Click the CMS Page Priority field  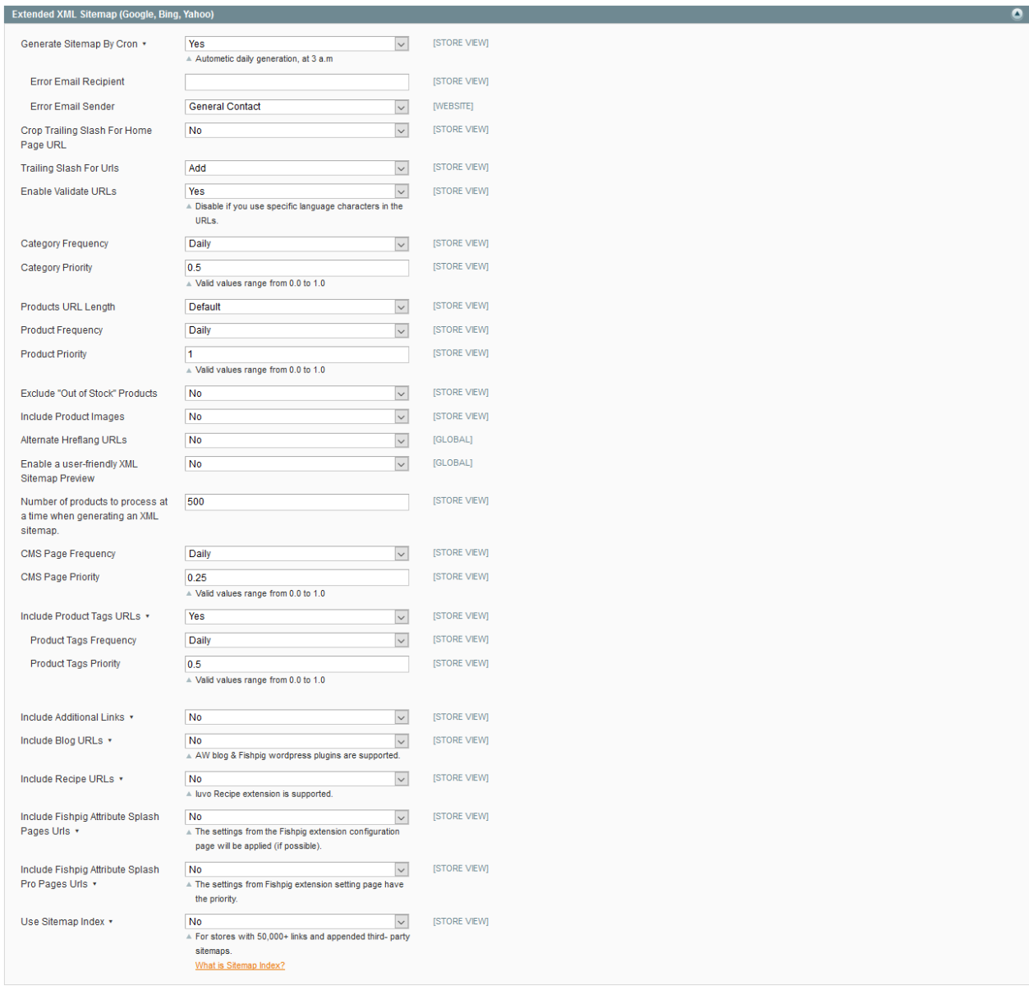[x=296, y=578]
